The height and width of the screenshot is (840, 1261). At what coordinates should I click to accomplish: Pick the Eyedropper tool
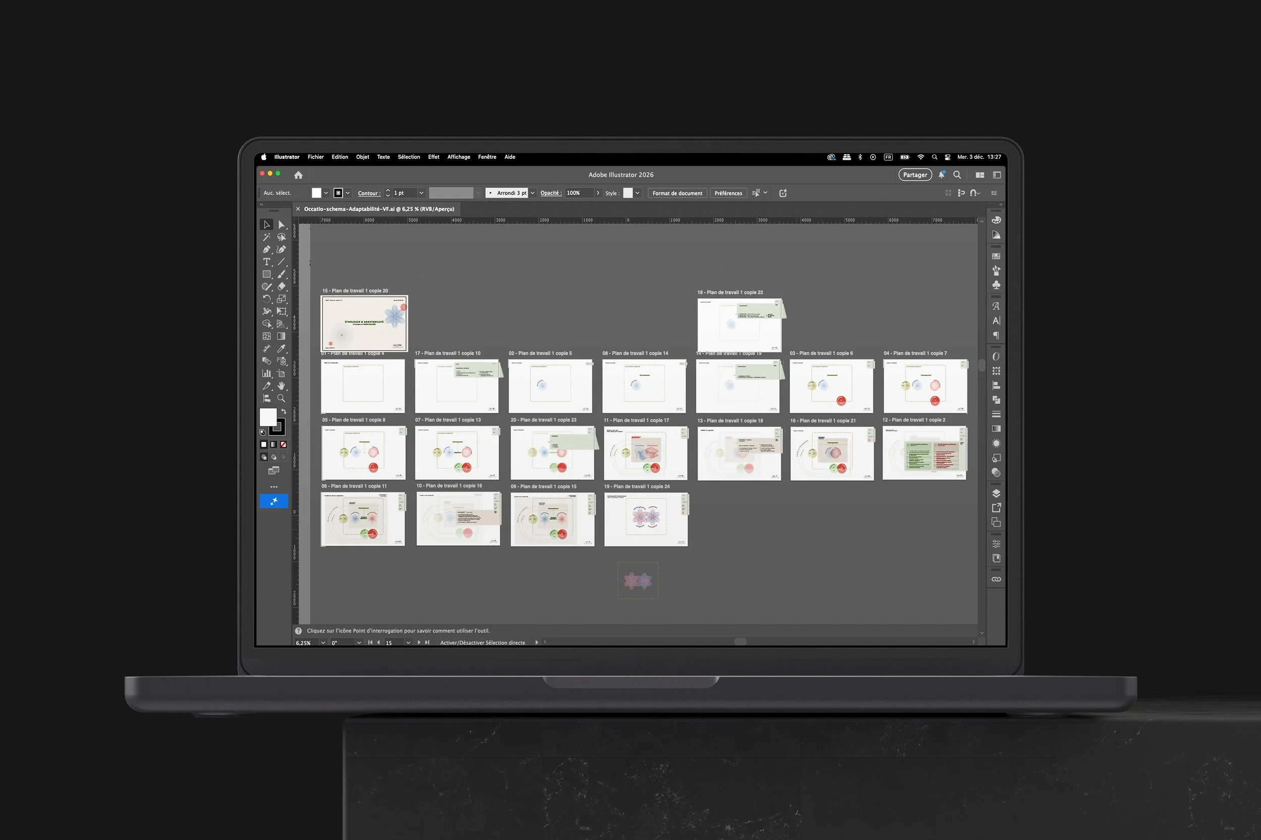(x=281, y=349)
